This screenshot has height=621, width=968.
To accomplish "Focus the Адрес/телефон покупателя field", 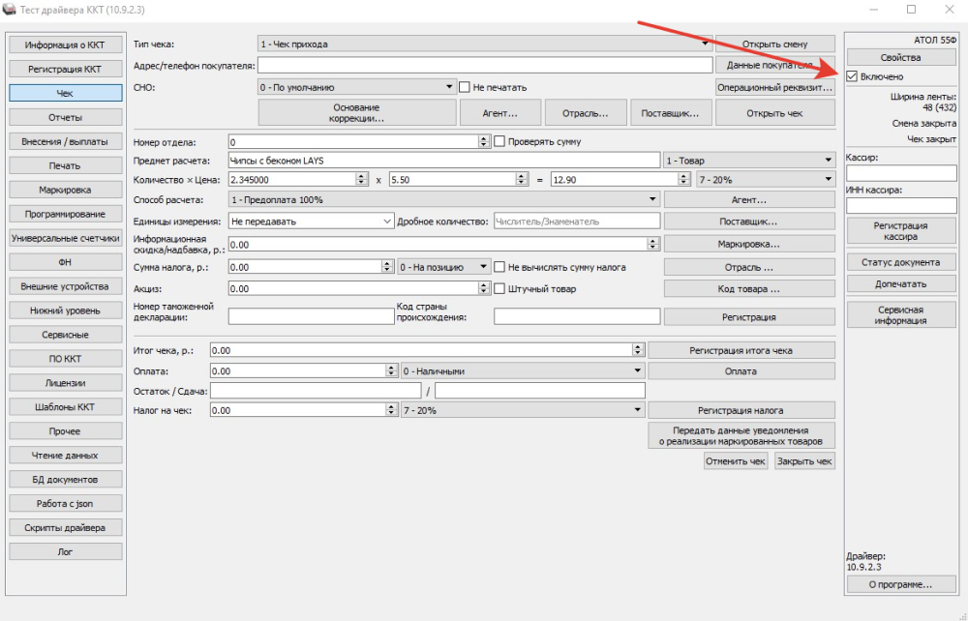I will (x=485, y=65).
